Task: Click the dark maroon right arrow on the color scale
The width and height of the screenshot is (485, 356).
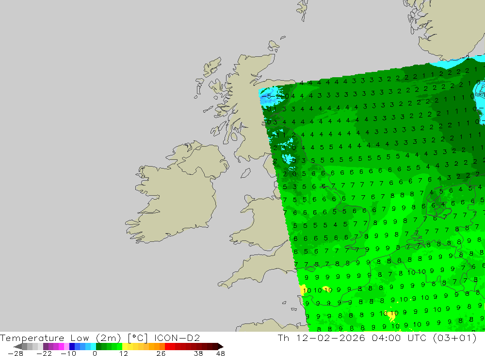Action: pos(221,346)
